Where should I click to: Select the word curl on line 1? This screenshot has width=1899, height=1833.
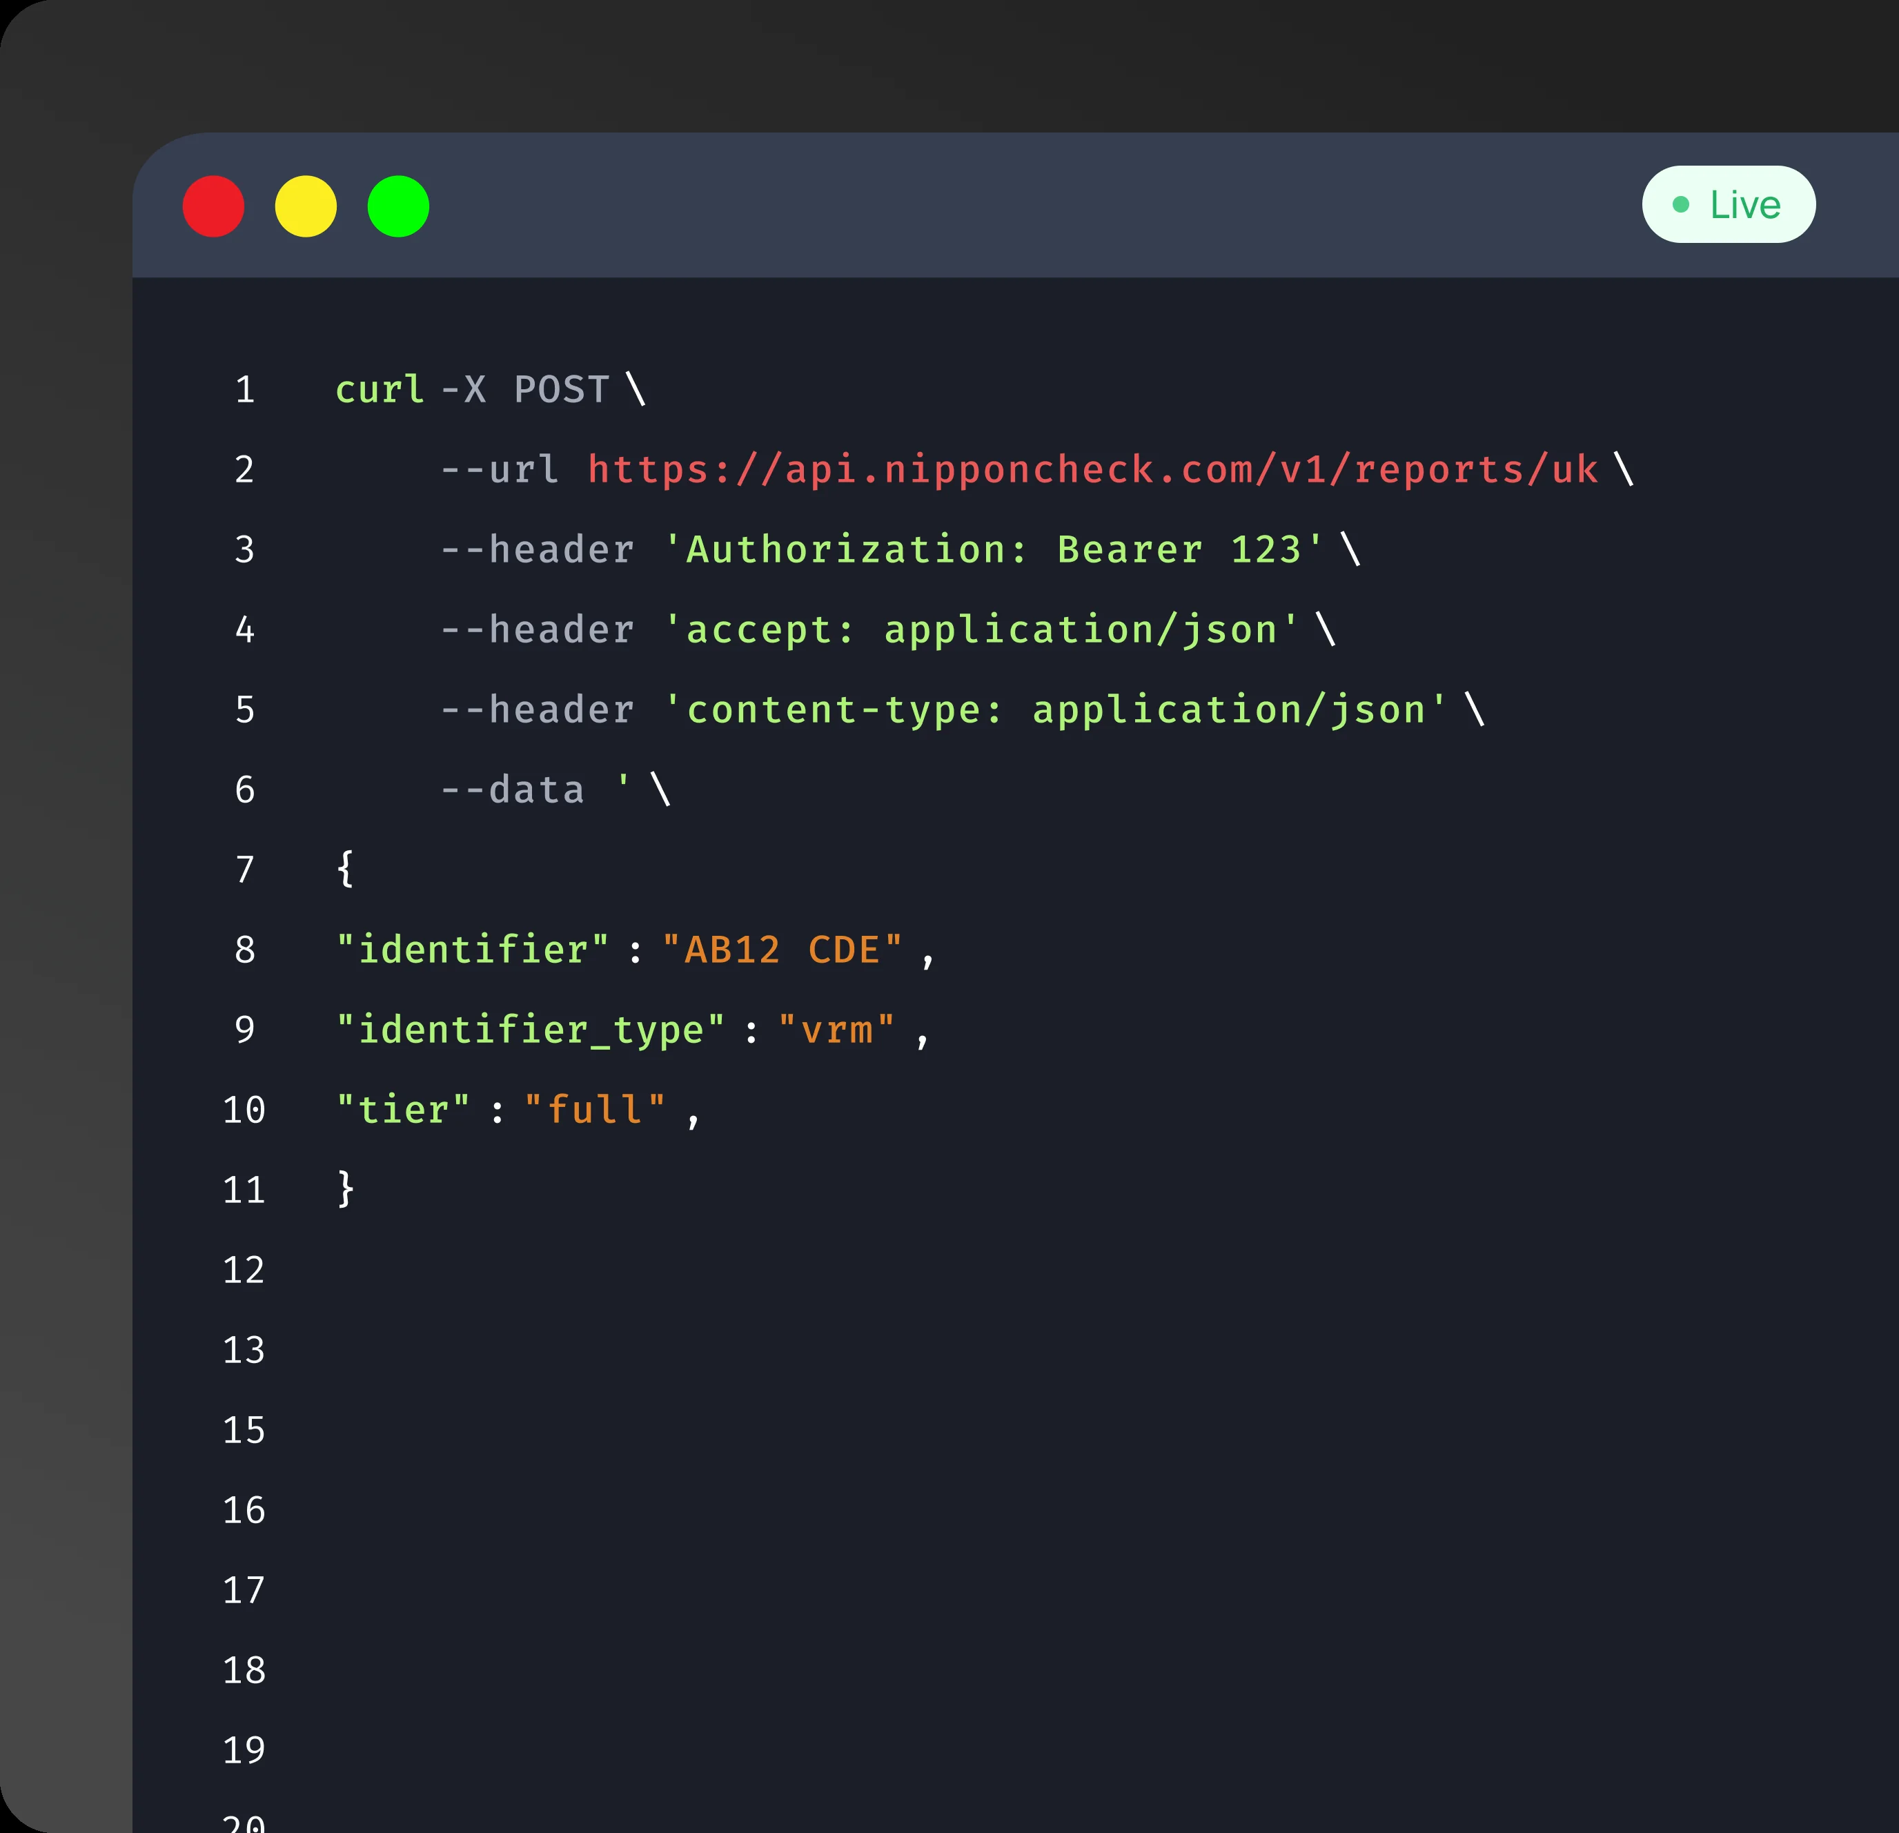click(x=380, y=389)
